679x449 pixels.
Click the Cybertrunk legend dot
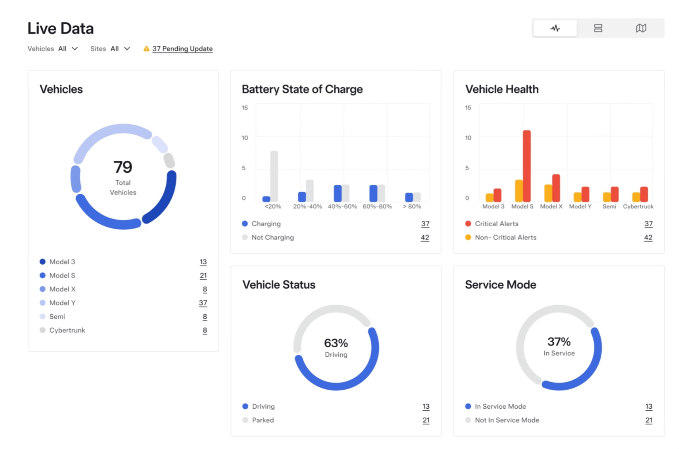tap(43, 330)
